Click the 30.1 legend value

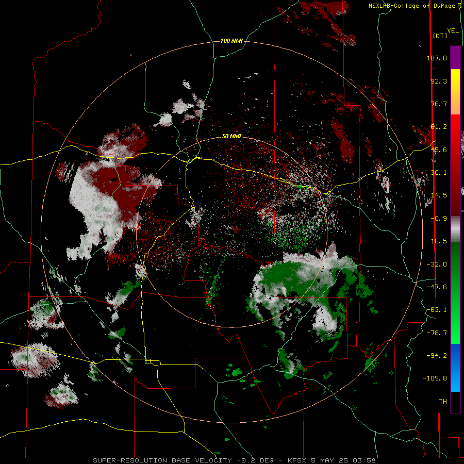439,173
